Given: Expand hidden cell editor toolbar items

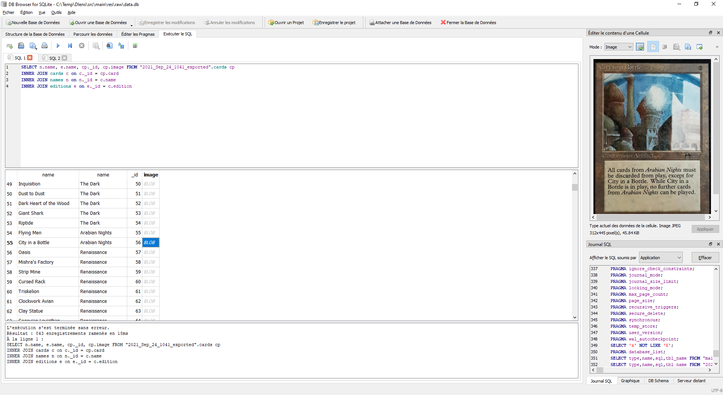Looking at the screenshot, I should tap(717, 47).
